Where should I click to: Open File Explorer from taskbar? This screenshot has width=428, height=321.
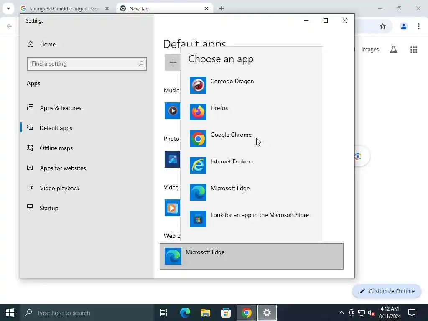[205, 313]
